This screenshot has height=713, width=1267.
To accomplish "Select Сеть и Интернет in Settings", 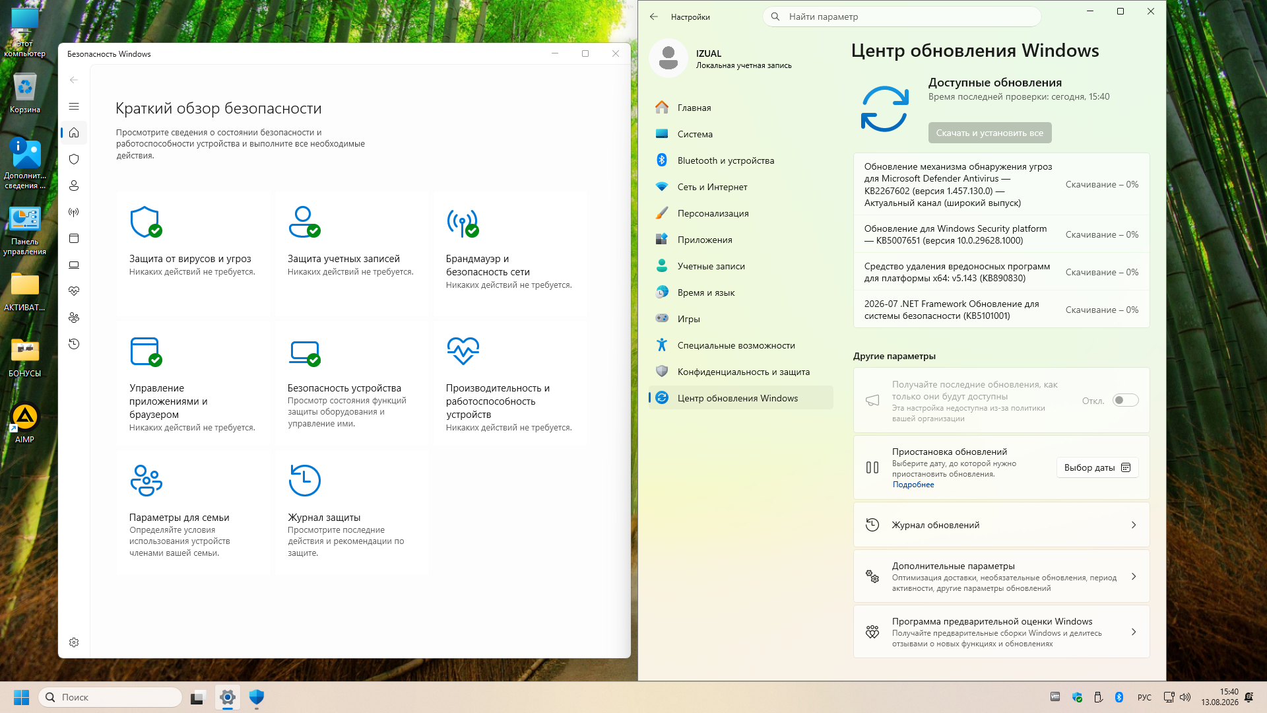I will pos(740,187).
